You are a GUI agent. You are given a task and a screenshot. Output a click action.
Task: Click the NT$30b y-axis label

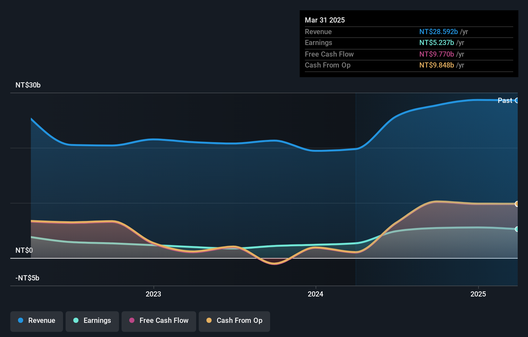28,85
